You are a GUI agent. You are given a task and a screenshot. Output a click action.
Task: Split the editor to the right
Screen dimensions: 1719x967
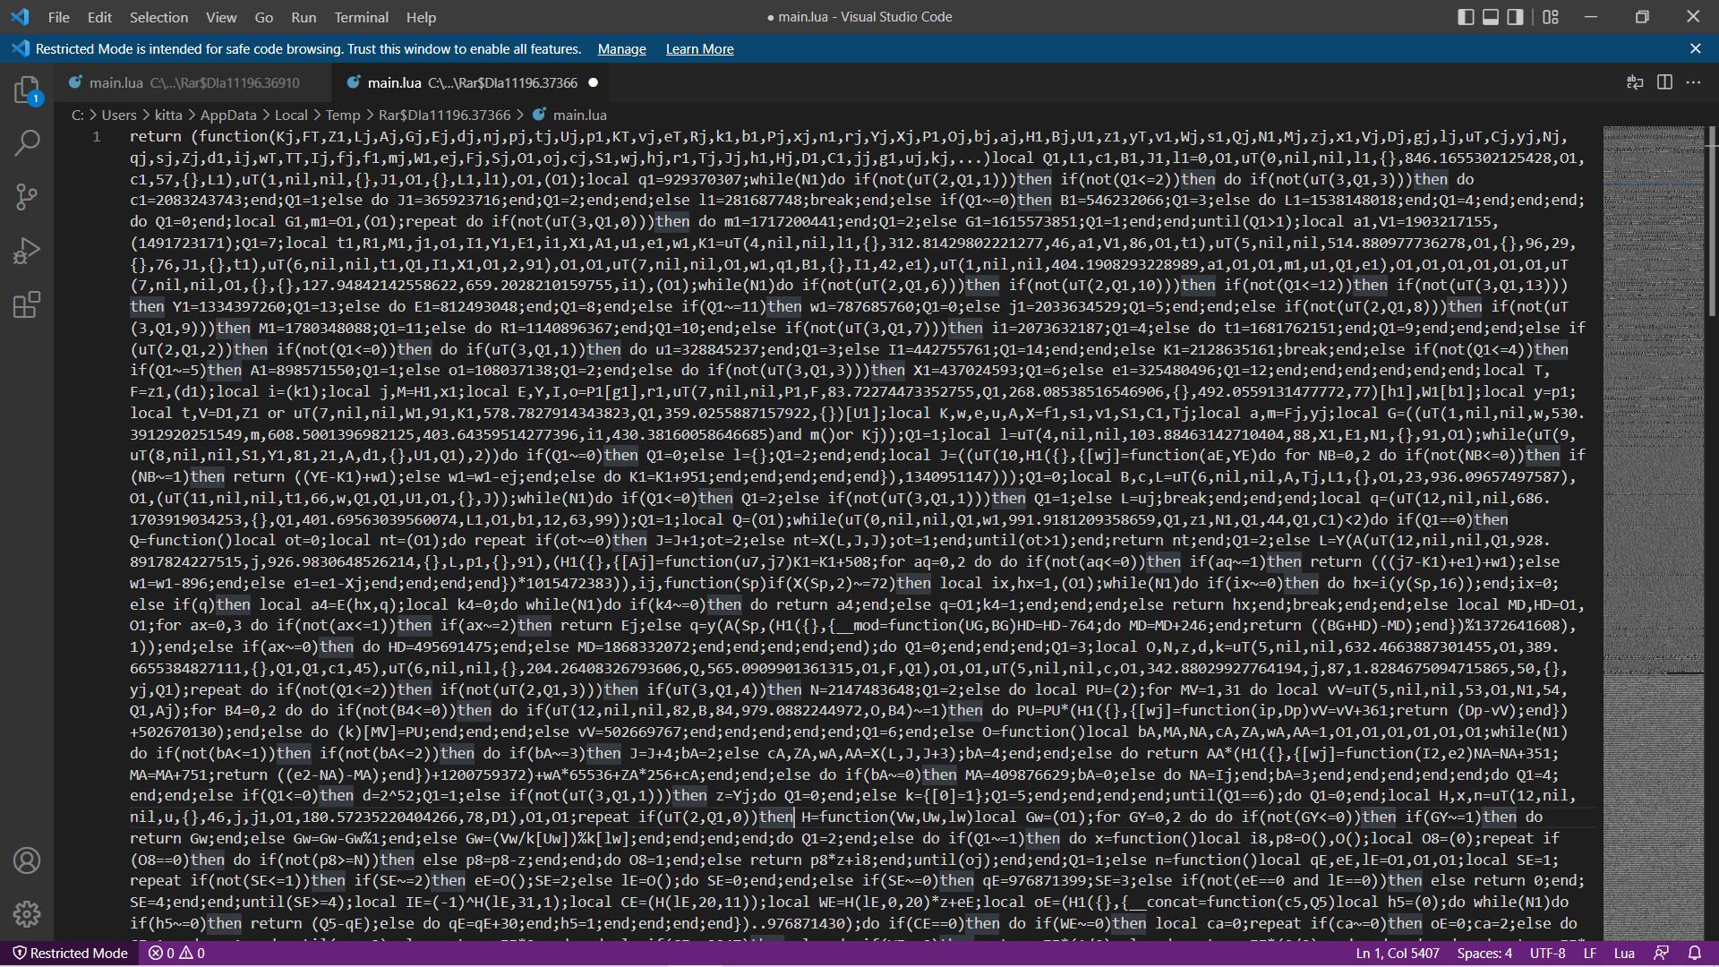[x=1664, y=82]
